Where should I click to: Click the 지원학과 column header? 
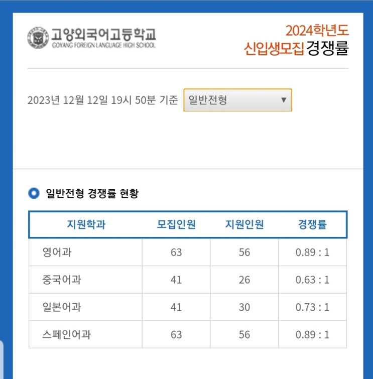[x=86, y=224]
